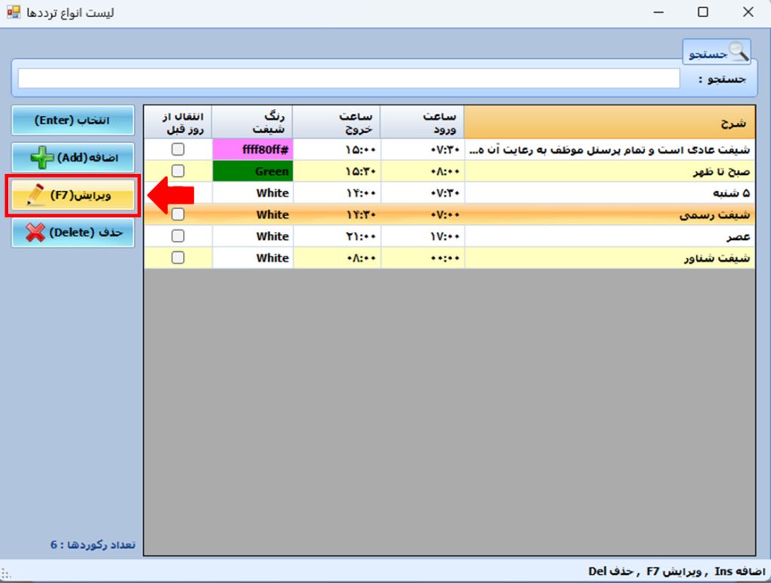This screenshot has width=771, height=583.
Task: Tick the checkbox in شیفت شناور row
Action: click(178, 257)
